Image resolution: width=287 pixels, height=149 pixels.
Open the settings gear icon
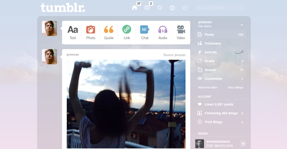(159, 8)
